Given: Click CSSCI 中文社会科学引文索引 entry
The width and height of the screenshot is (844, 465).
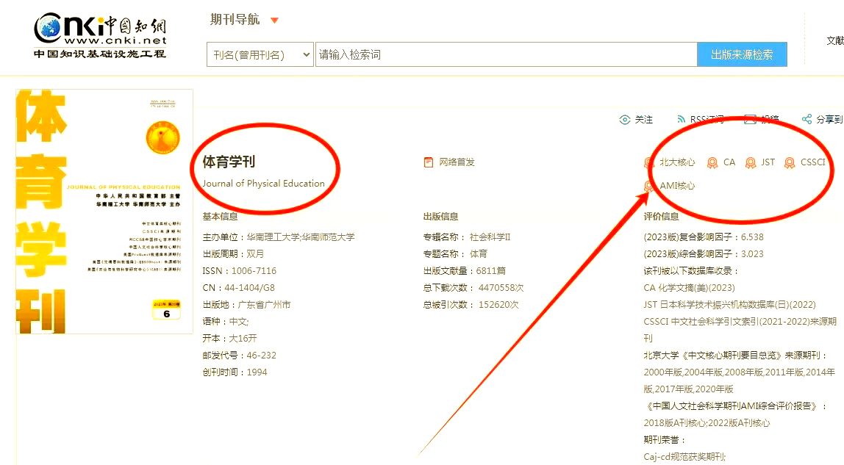Looking at the screenshot, I should (x=740, y=330).
